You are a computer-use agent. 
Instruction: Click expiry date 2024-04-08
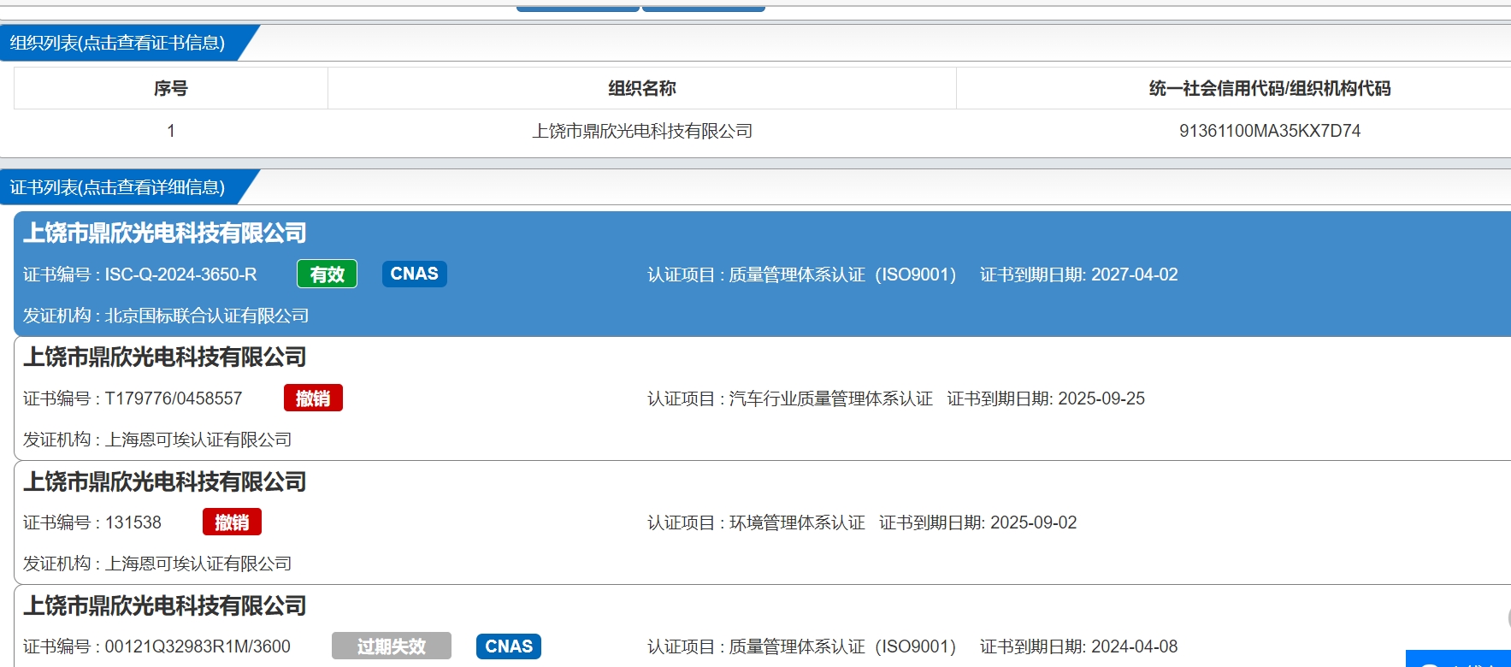click(x=1135, y=646)
